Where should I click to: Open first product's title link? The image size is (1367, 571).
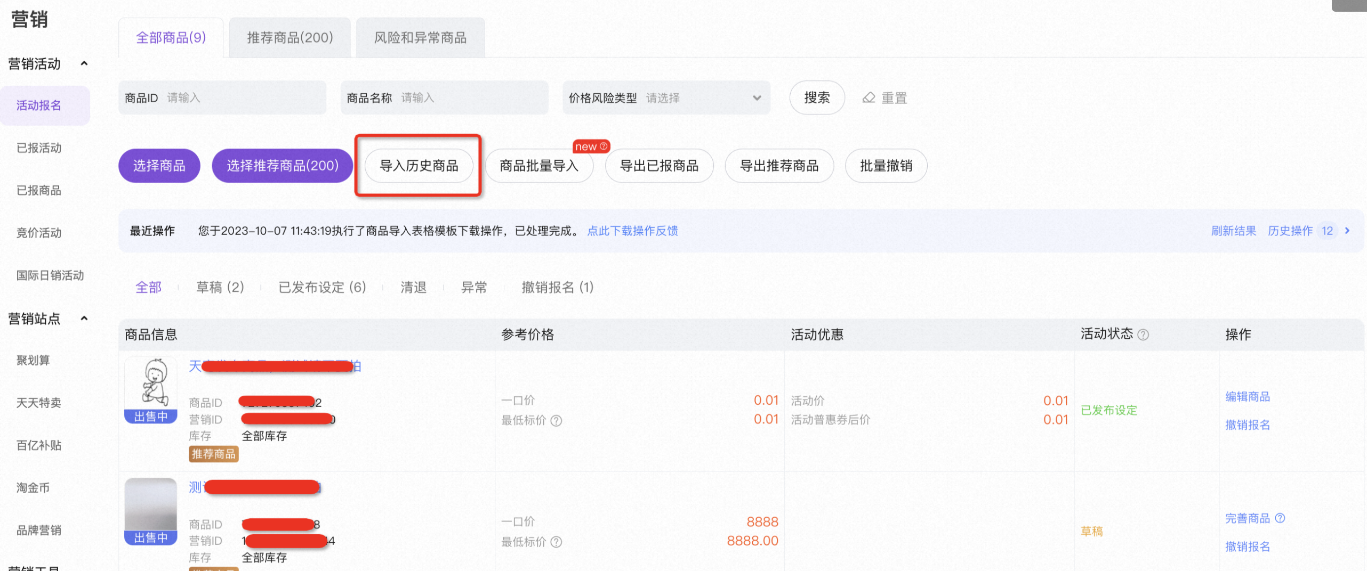coord(275,366)
